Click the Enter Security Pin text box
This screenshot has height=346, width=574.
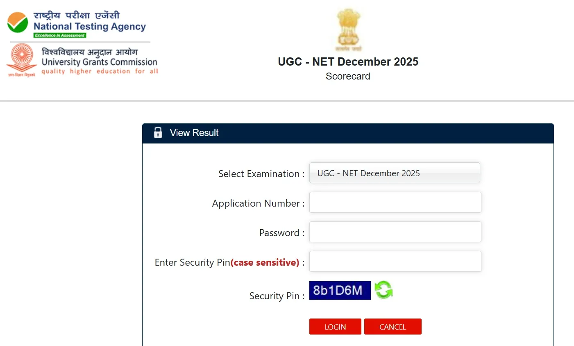click(x=395, y=261)
